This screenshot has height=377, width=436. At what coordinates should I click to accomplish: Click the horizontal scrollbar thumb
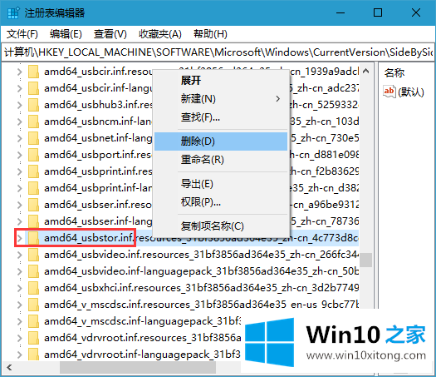click(138, 367)
